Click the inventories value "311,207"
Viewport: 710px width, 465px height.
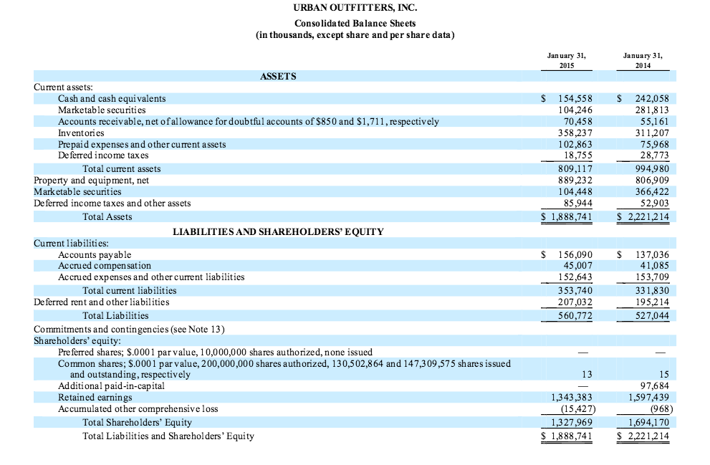[652, 133]
